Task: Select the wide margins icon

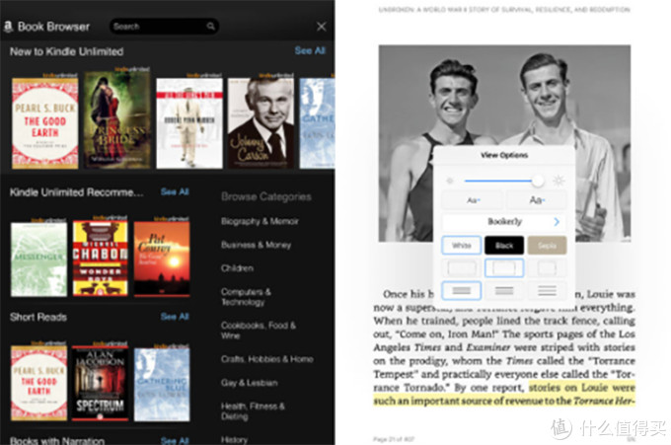Action: pos(547,268)
